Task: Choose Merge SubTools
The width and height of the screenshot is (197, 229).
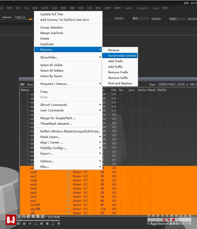Action: click(x=68, y=33)
